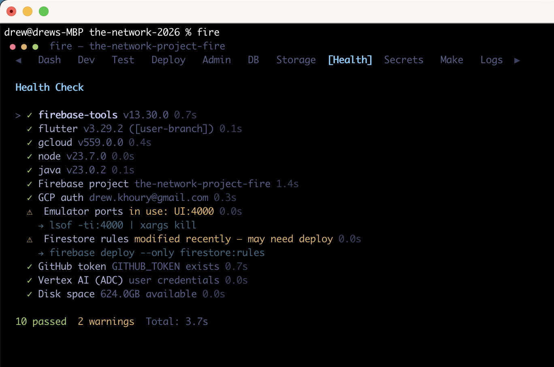Viewport: 554px width, 367px height.
Task: Click the '10 passed' summary
Action: [x=41, y=322]
